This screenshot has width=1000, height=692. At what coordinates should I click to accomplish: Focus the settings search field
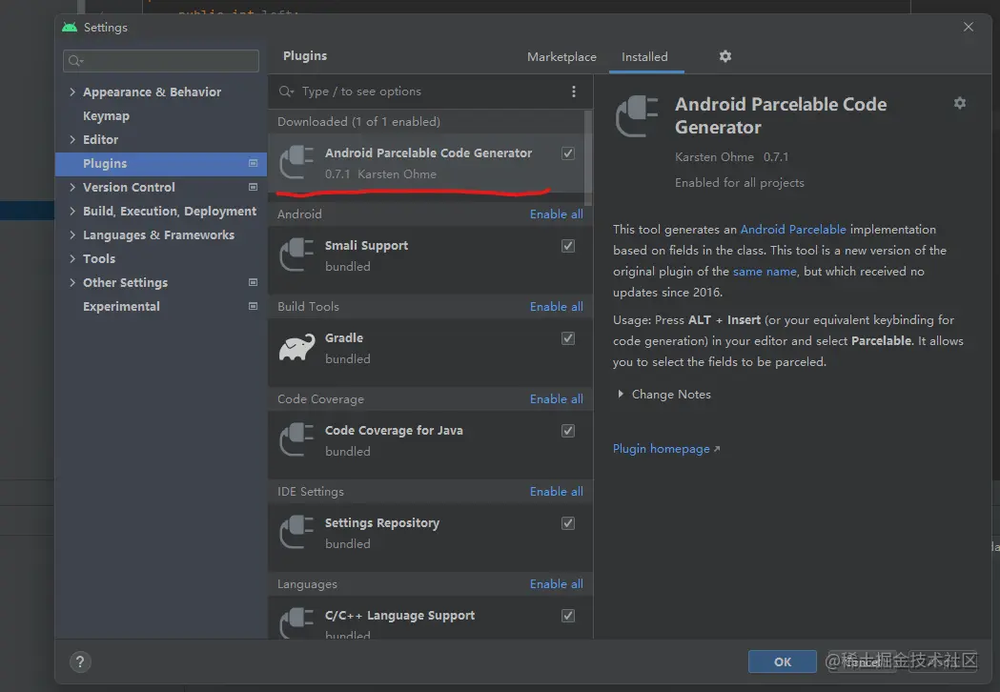(161, 61)
